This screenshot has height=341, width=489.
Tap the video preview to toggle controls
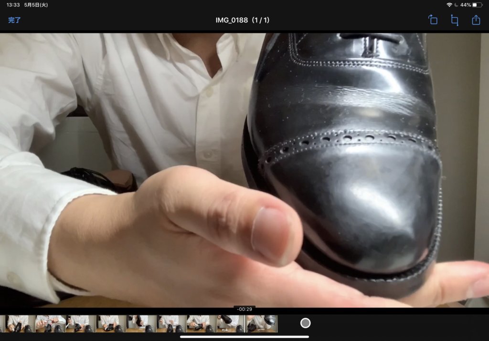coord(244,169)
